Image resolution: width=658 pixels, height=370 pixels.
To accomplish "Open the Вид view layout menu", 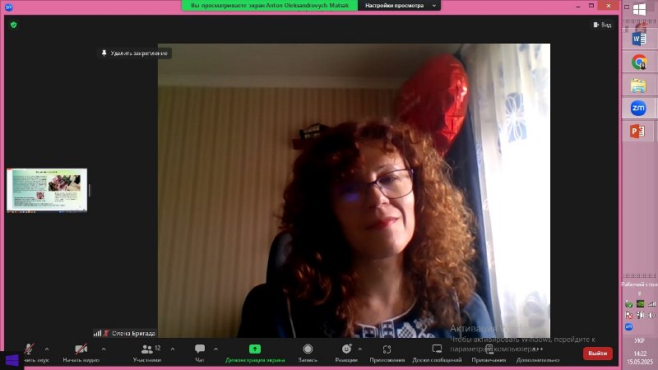I will click(x=602, y=25).
